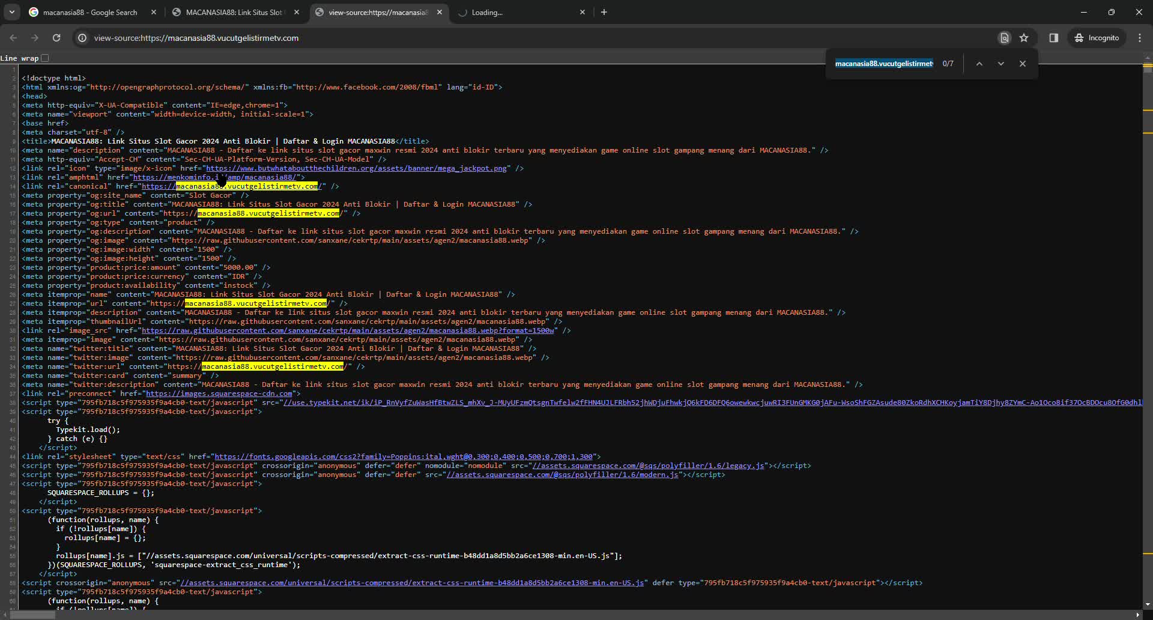Click the highlighted twitter:url match text
This screenshot has height=620, width=1153.
coord(273,366)
